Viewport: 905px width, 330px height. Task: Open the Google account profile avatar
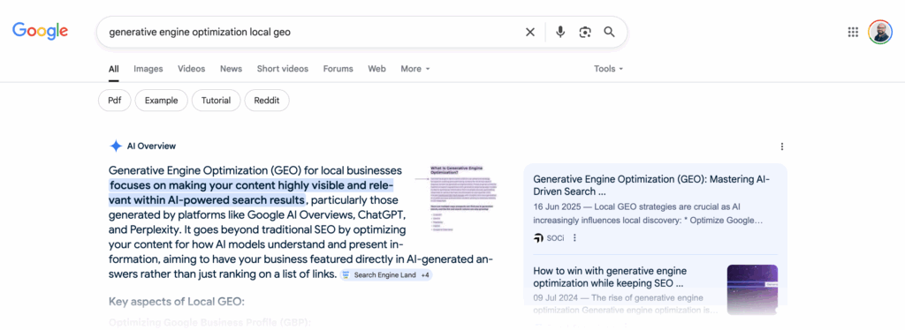(880, 33)
